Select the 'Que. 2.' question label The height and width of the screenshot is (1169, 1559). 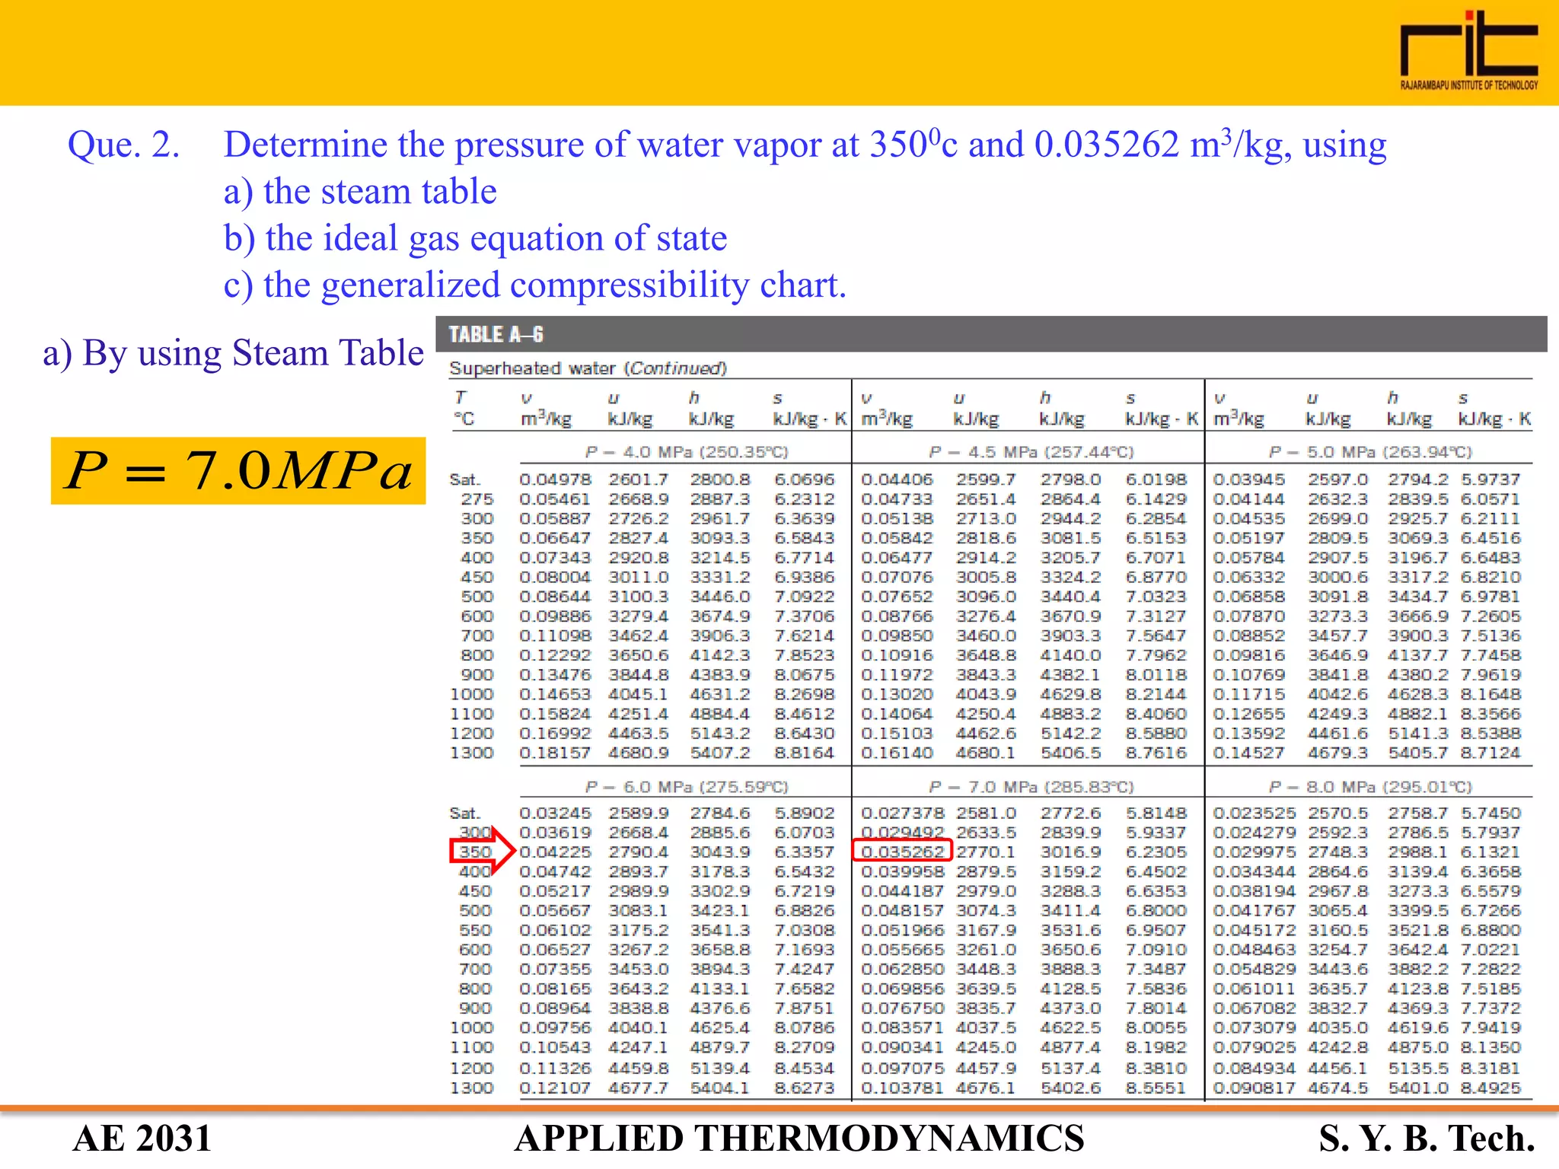pos(124,144)
